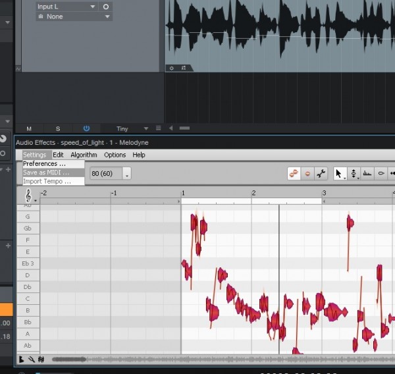This screenshot has height=374, width=395.
Task: Click the wrench settings icon in Melodyne
Action: (321, 174)
